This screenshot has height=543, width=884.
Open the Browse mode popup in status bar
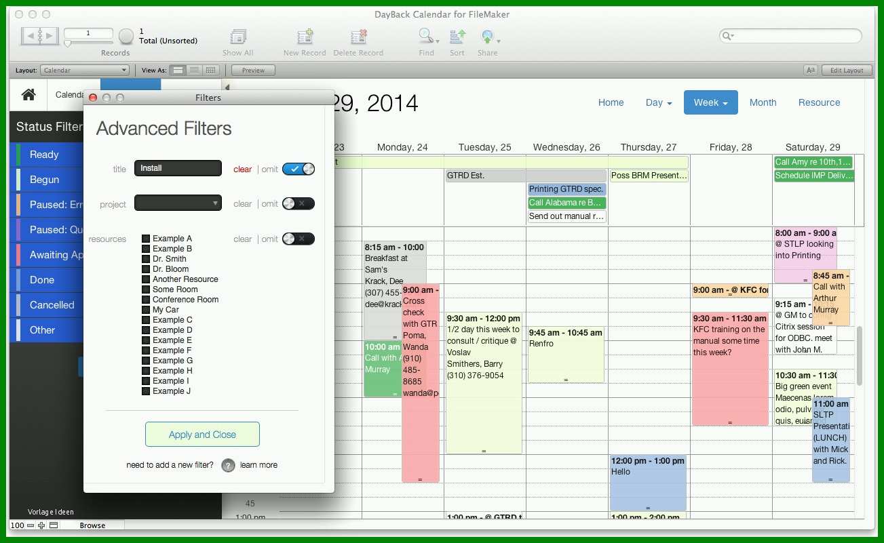click(93, 525)
